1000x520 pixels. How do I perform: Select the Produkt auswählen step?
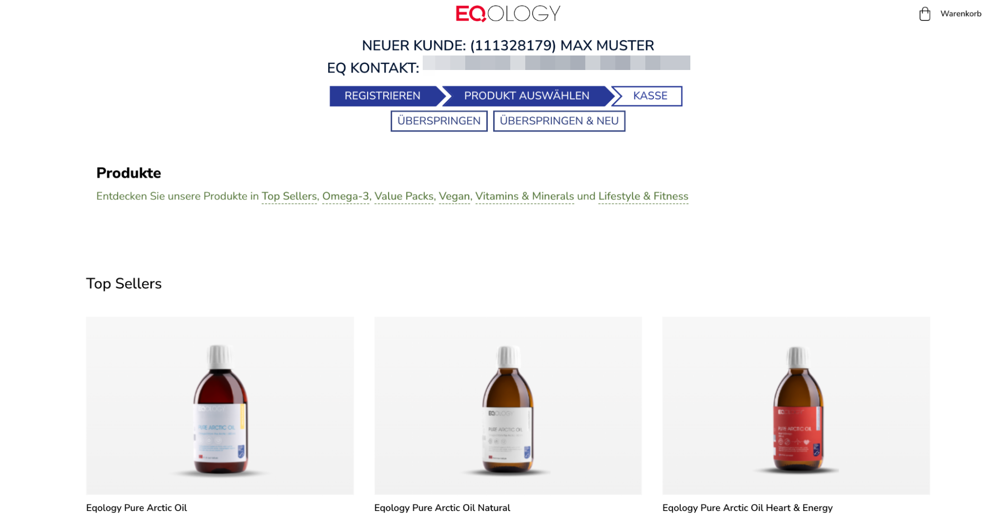[526, 96]
